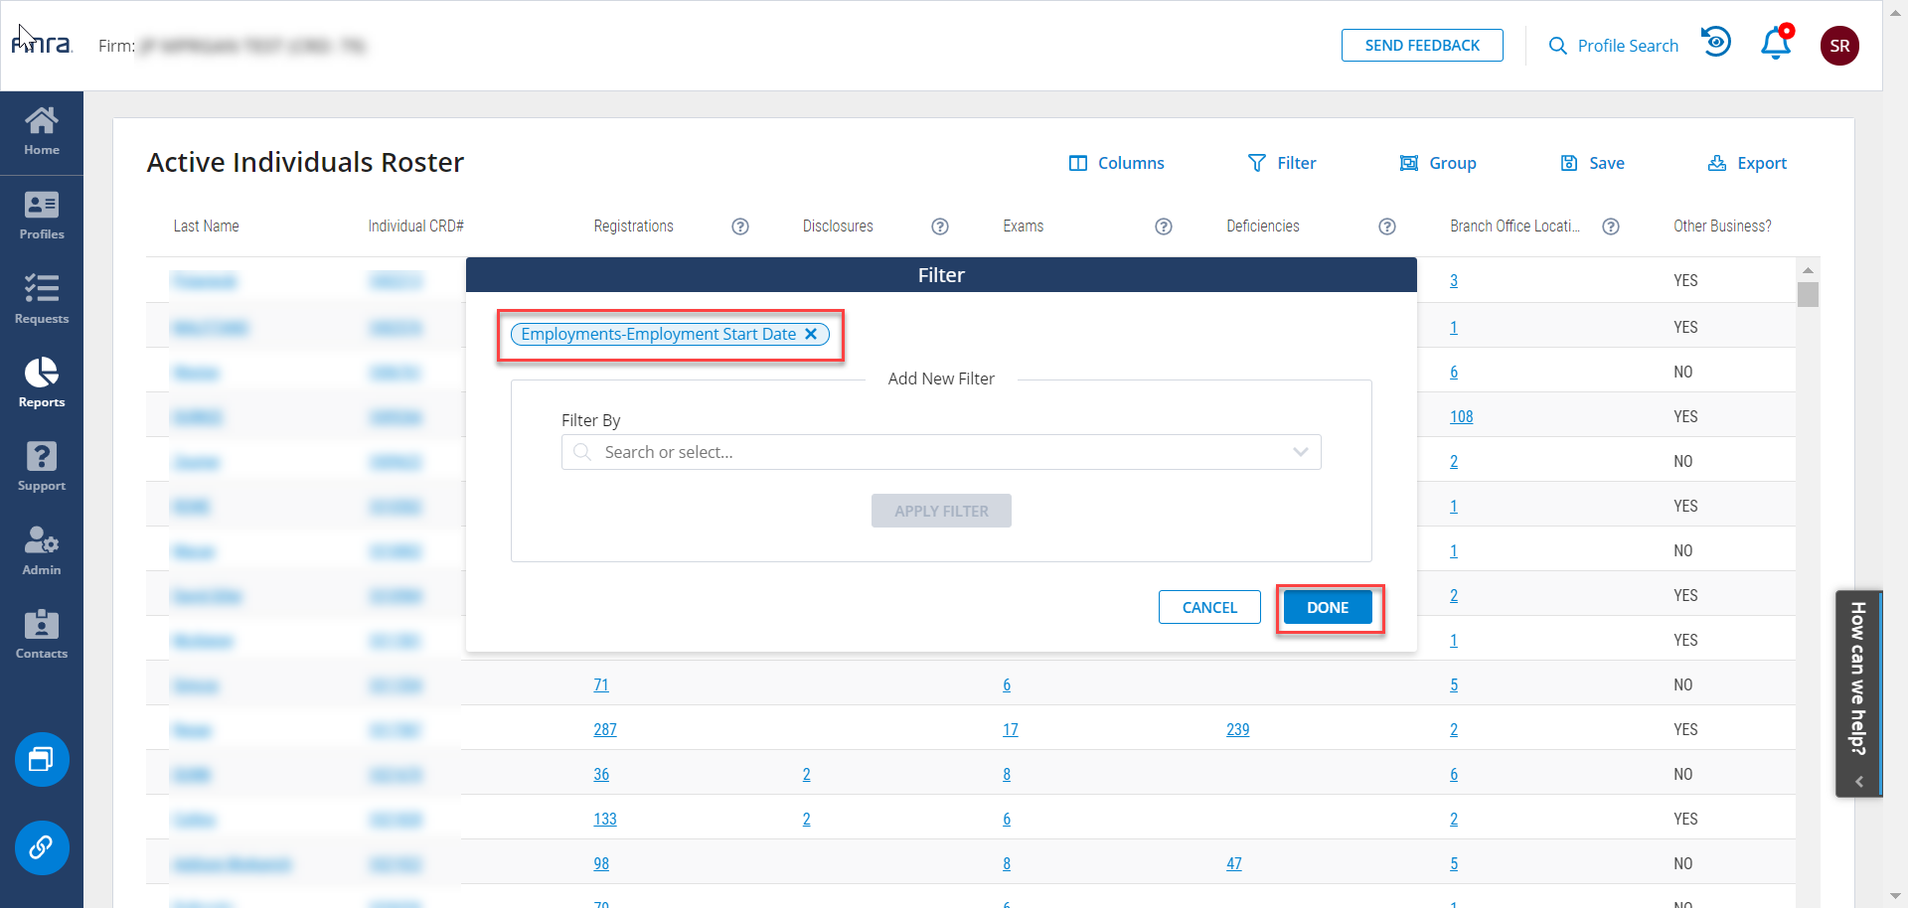Click the roster vertical scrollbar thumb

pos(1808,294)
